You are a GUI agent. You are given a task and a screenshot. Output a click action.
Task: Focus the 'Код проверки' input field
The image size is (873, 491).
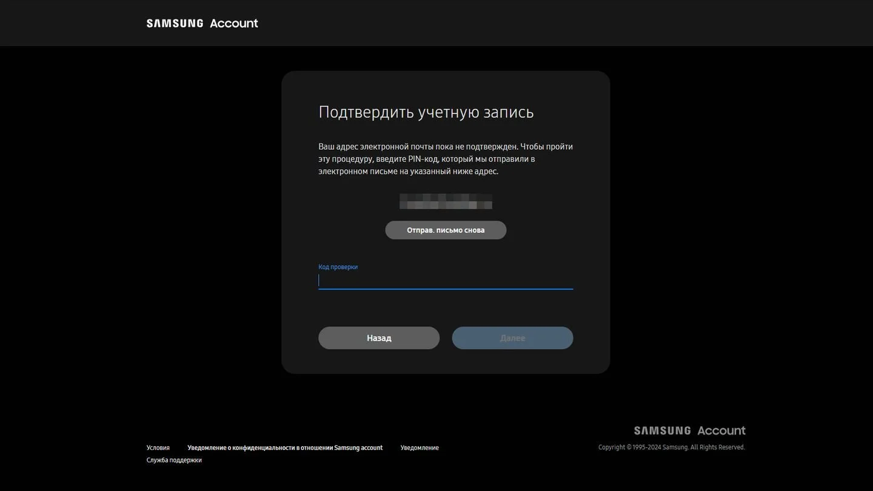[446, 280]
